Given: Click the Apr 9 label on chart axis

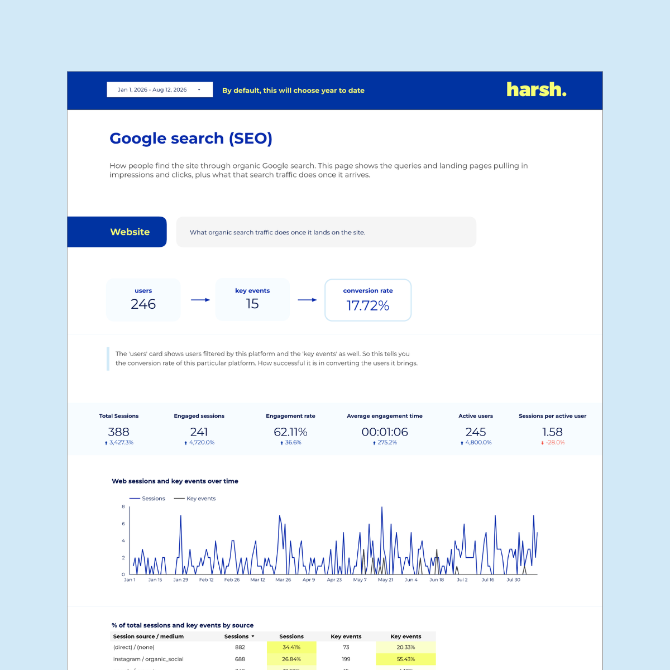Looking at the screenshot, I should (x=309, y=580).
